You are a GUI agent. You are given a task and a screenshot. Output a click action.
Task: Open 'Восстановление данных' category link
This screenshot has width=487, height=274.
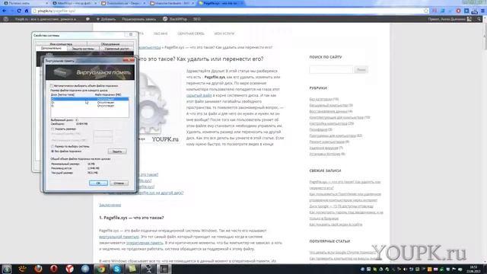tap(328, 111)
